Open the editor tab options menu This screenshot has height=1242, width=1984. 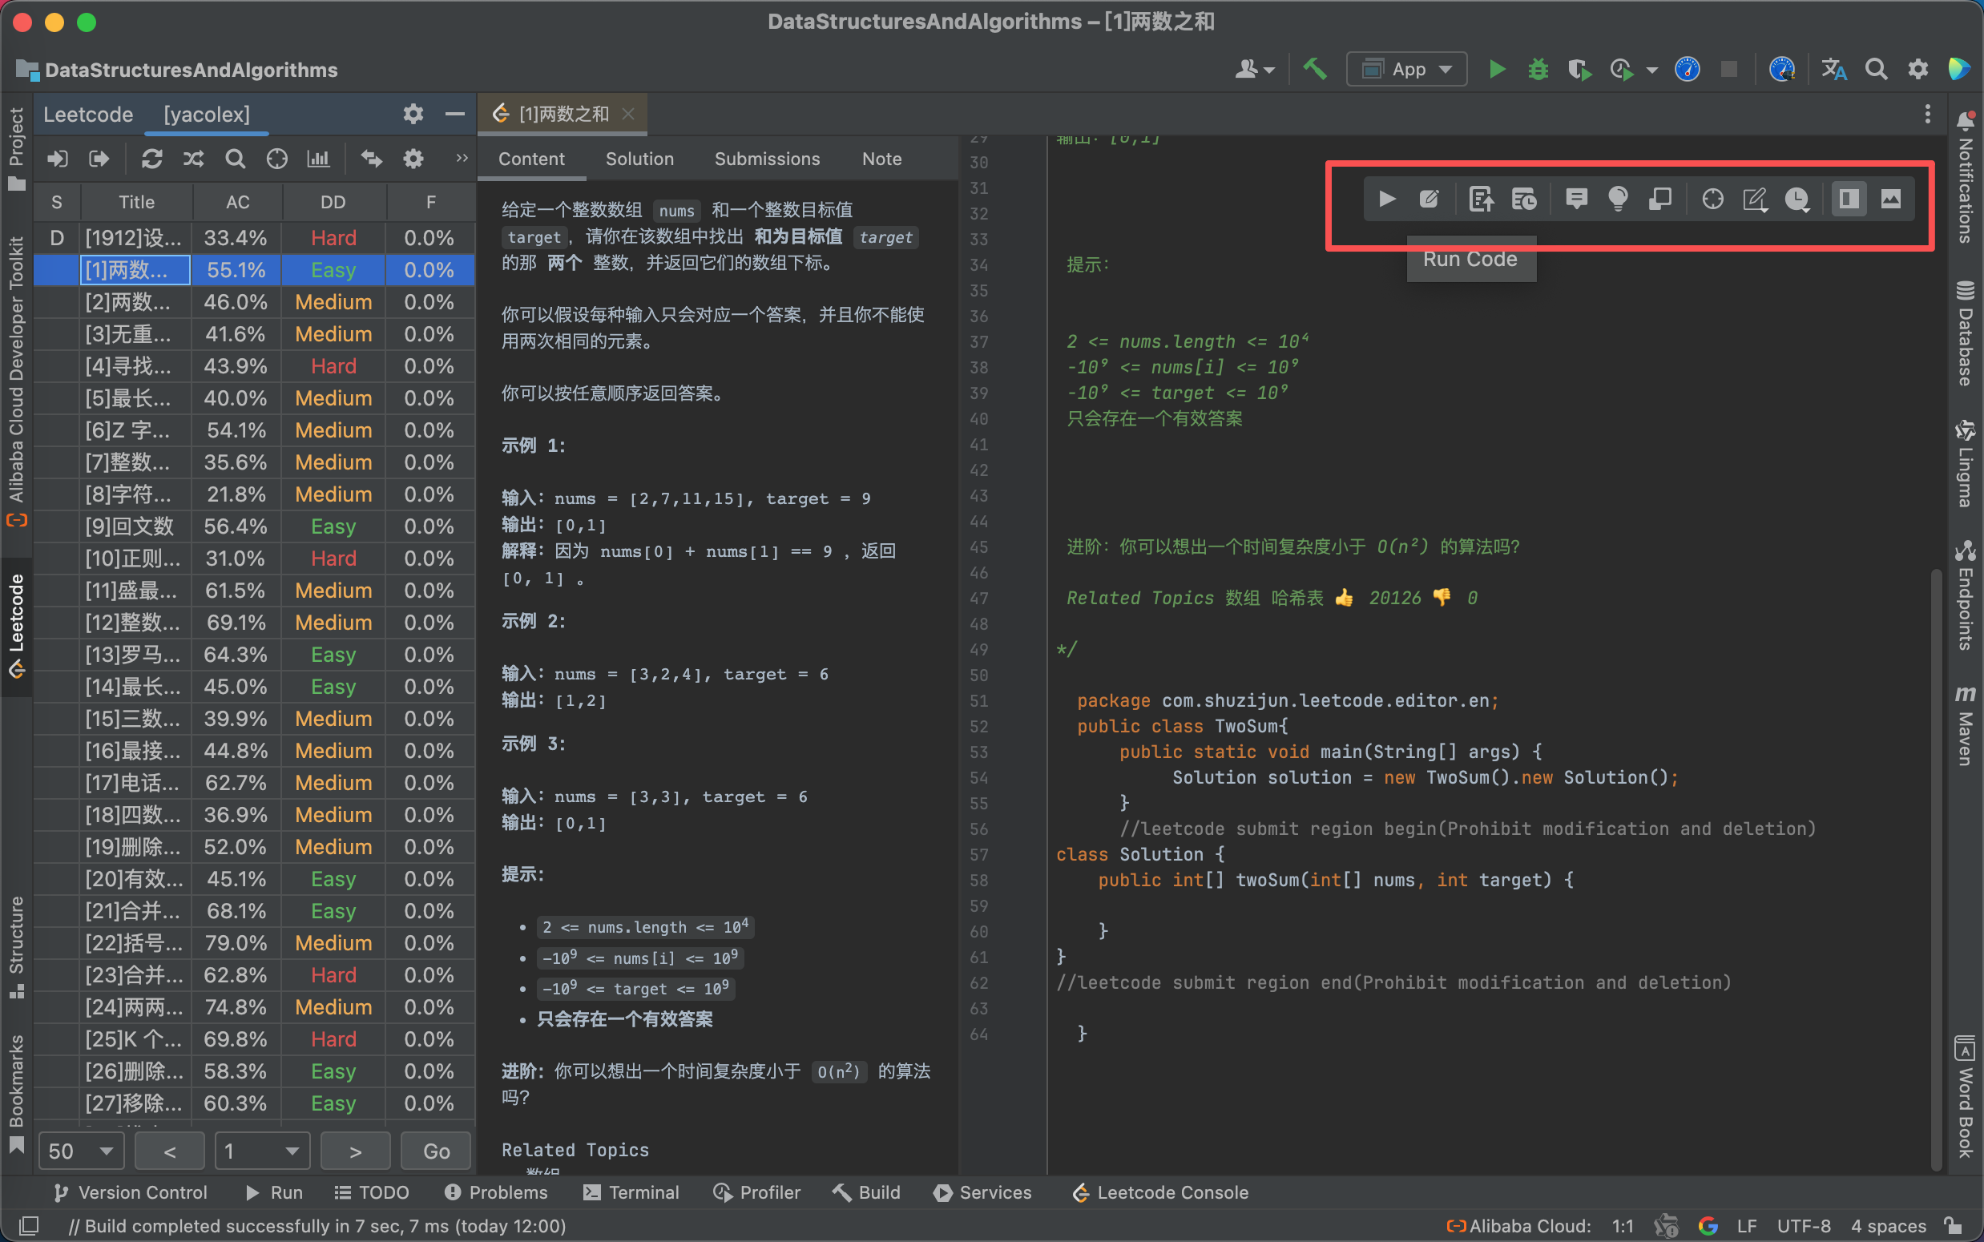(x=1927, y=113)
